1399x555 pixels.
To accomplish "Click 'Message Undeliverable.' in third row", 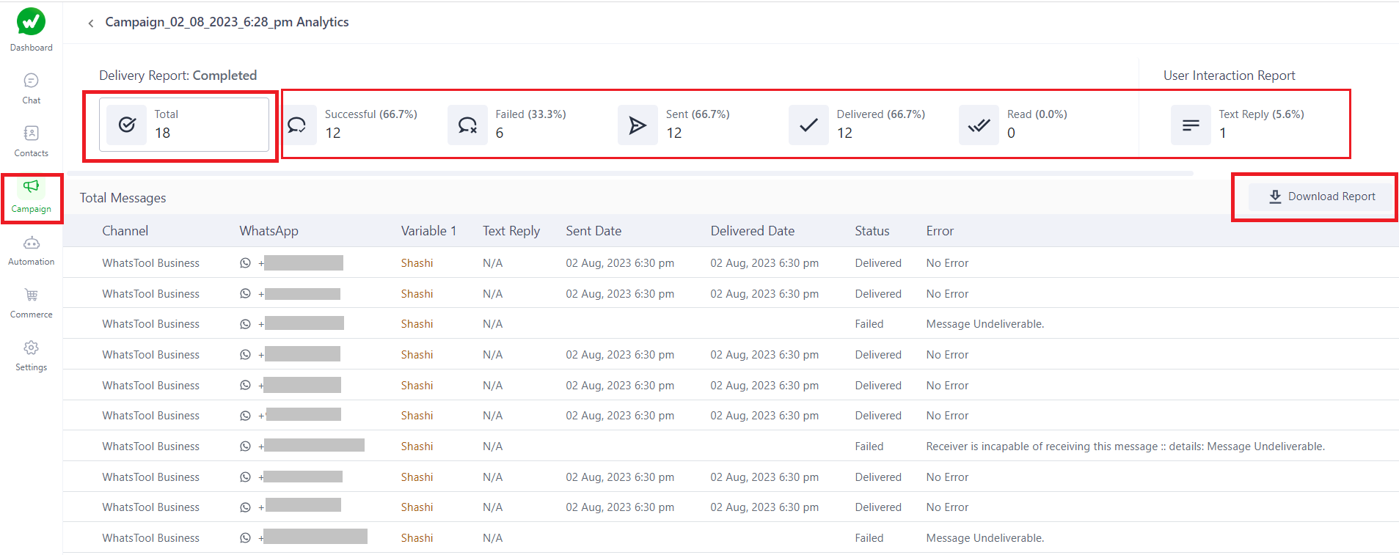I will click(x=985, y=324).
